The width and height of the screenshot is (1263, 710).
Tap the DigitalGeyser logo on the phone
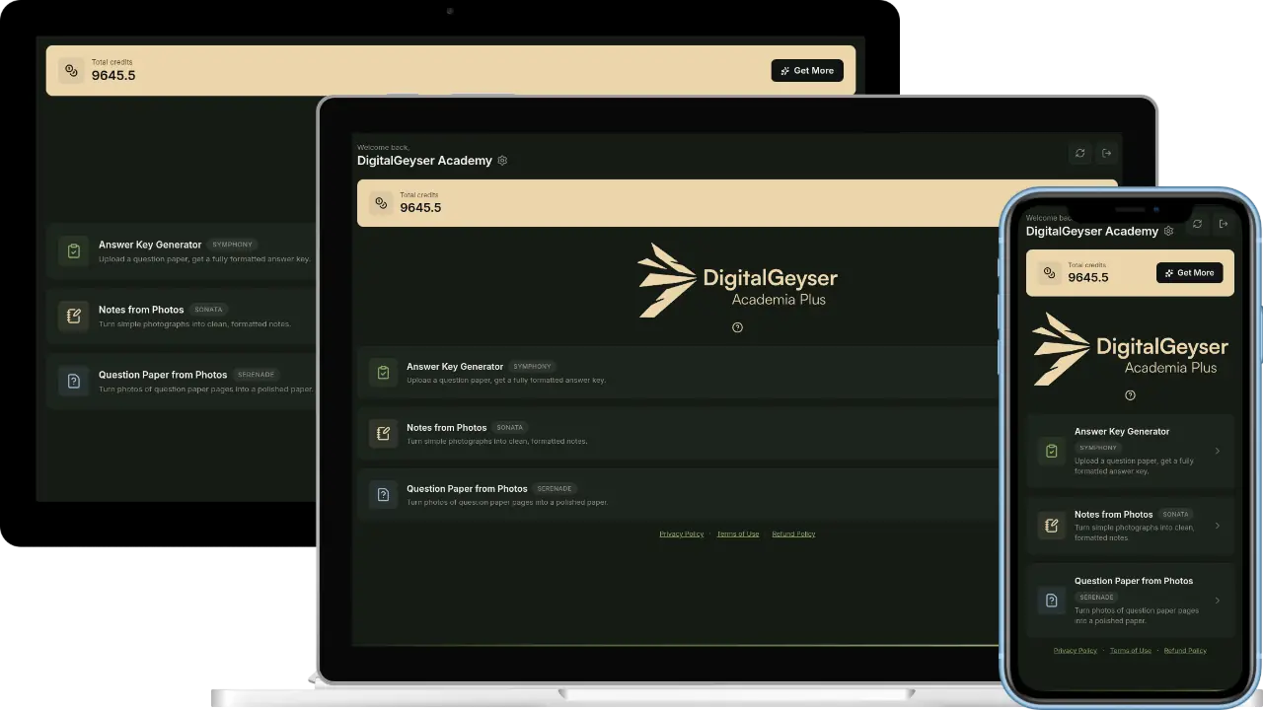pos(1130,349)
